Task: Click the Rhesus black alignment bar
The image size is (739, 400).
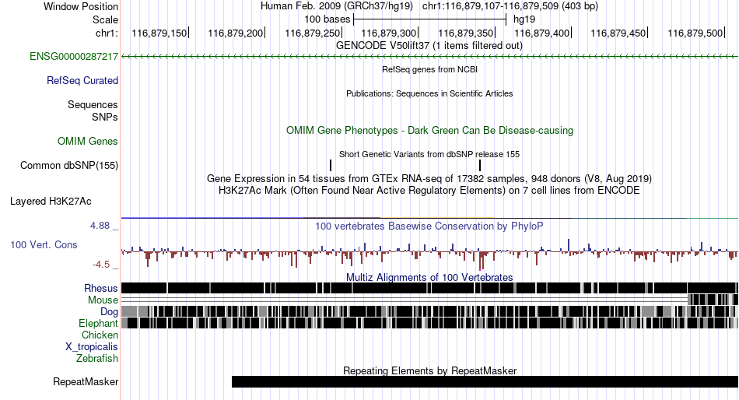Action: (429, 288)
